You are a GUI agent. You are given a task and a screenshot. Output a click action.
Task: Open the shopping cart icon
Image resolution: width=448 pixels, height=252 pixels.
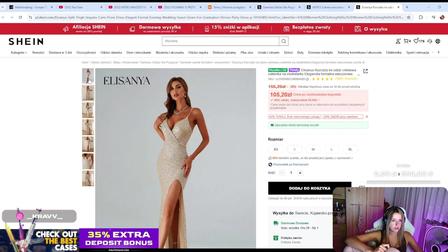[407, 41]
